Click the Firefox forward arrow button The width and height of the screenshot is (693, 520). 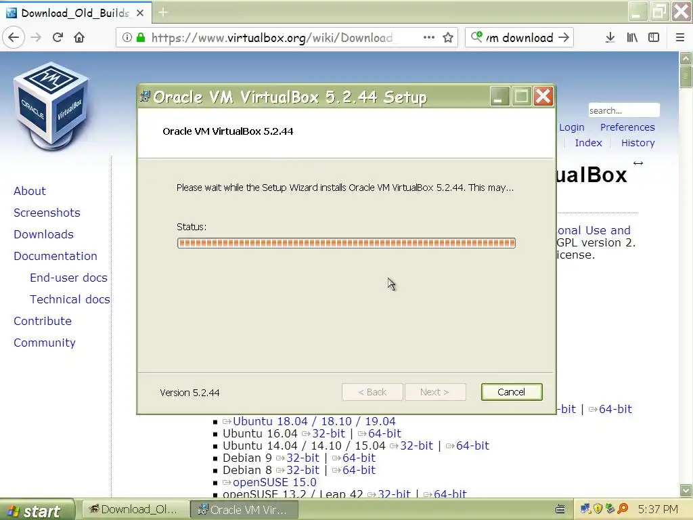click(x=36, y=38)
